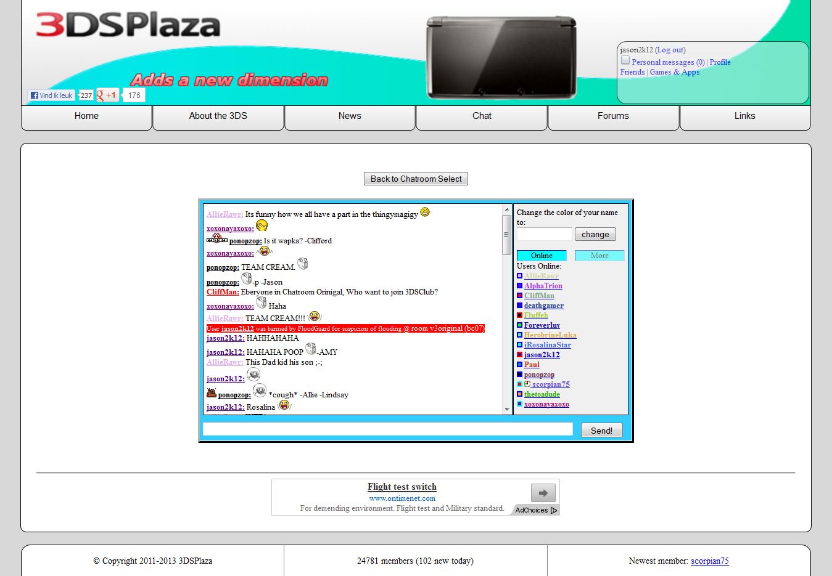This screenshot has width=832, height=576.
Task: Click the 'Copyright 2011-2013 3DSPlaza' text
Action: pos(152,561)
